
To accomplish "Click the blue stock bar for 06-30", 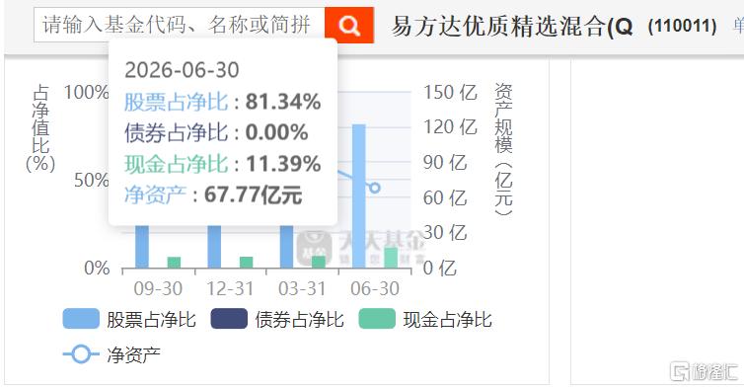I will click(359, 196).
